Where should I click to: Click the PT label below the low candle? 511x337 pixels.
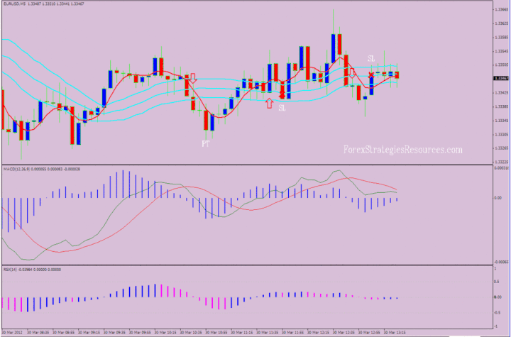[205, 144]
